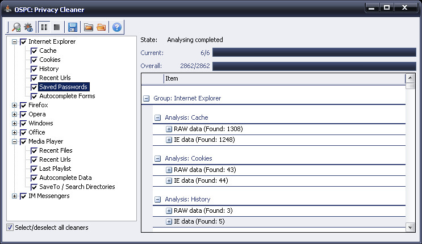This screenshot has width=422, height=244.
Task: Open help with the question mark icon
Action: 117,27
